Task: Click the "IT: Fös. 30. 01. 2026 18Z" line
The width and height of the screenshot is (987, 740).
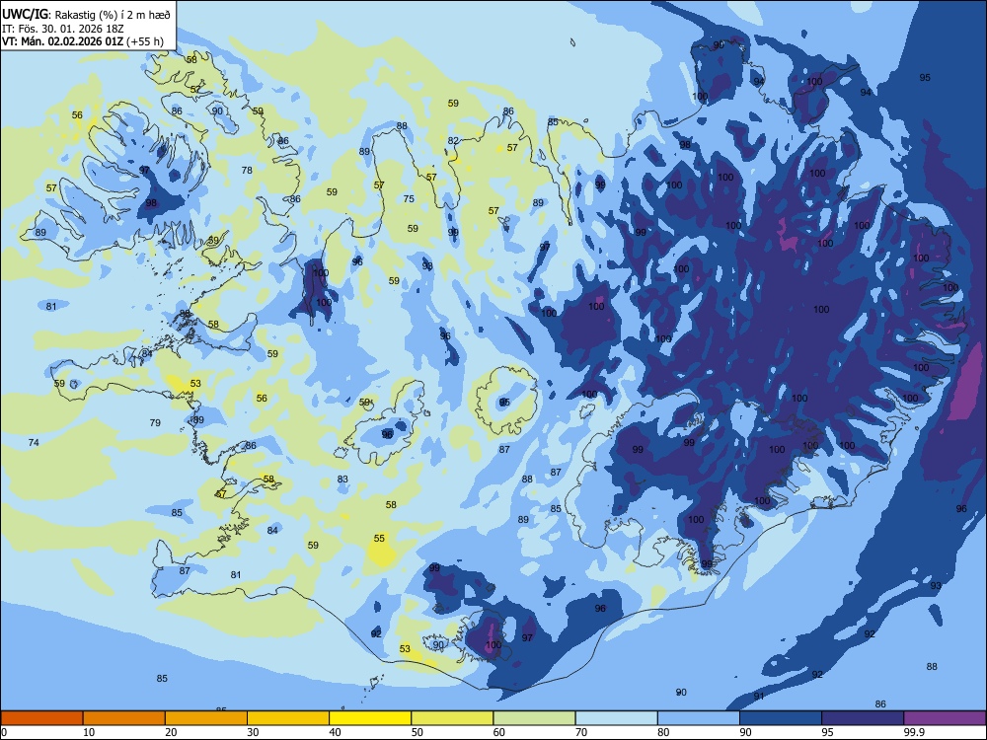Action: [63, 29]
